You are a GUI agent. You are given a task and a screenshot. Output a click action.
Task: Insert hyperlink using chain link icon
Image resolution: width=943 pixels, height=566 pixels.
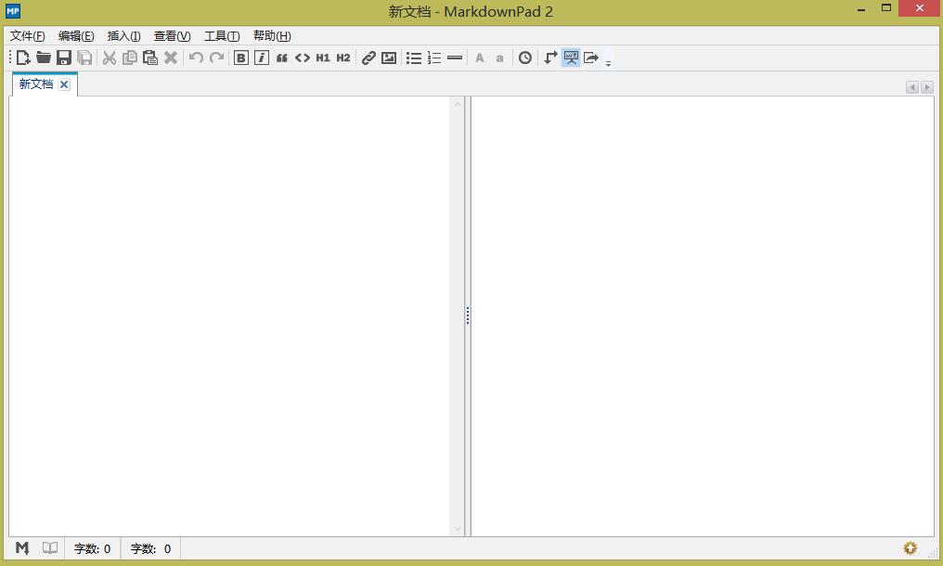(x=368, y=58)
